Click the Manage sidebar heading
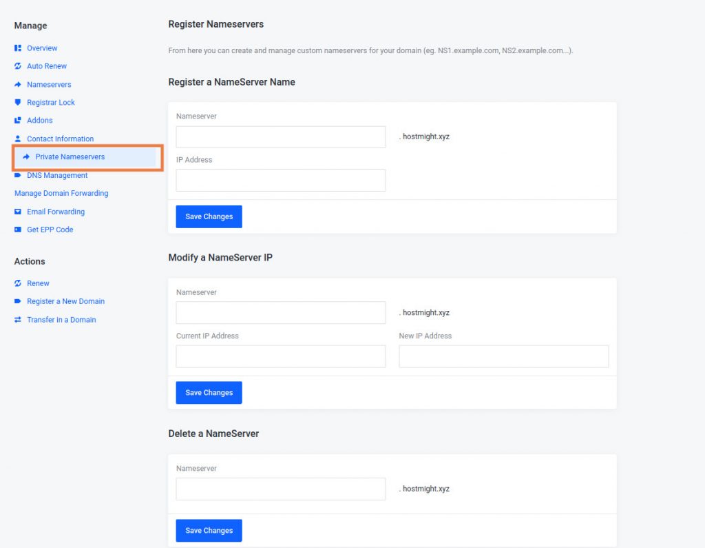 click(x=30, y=26)
